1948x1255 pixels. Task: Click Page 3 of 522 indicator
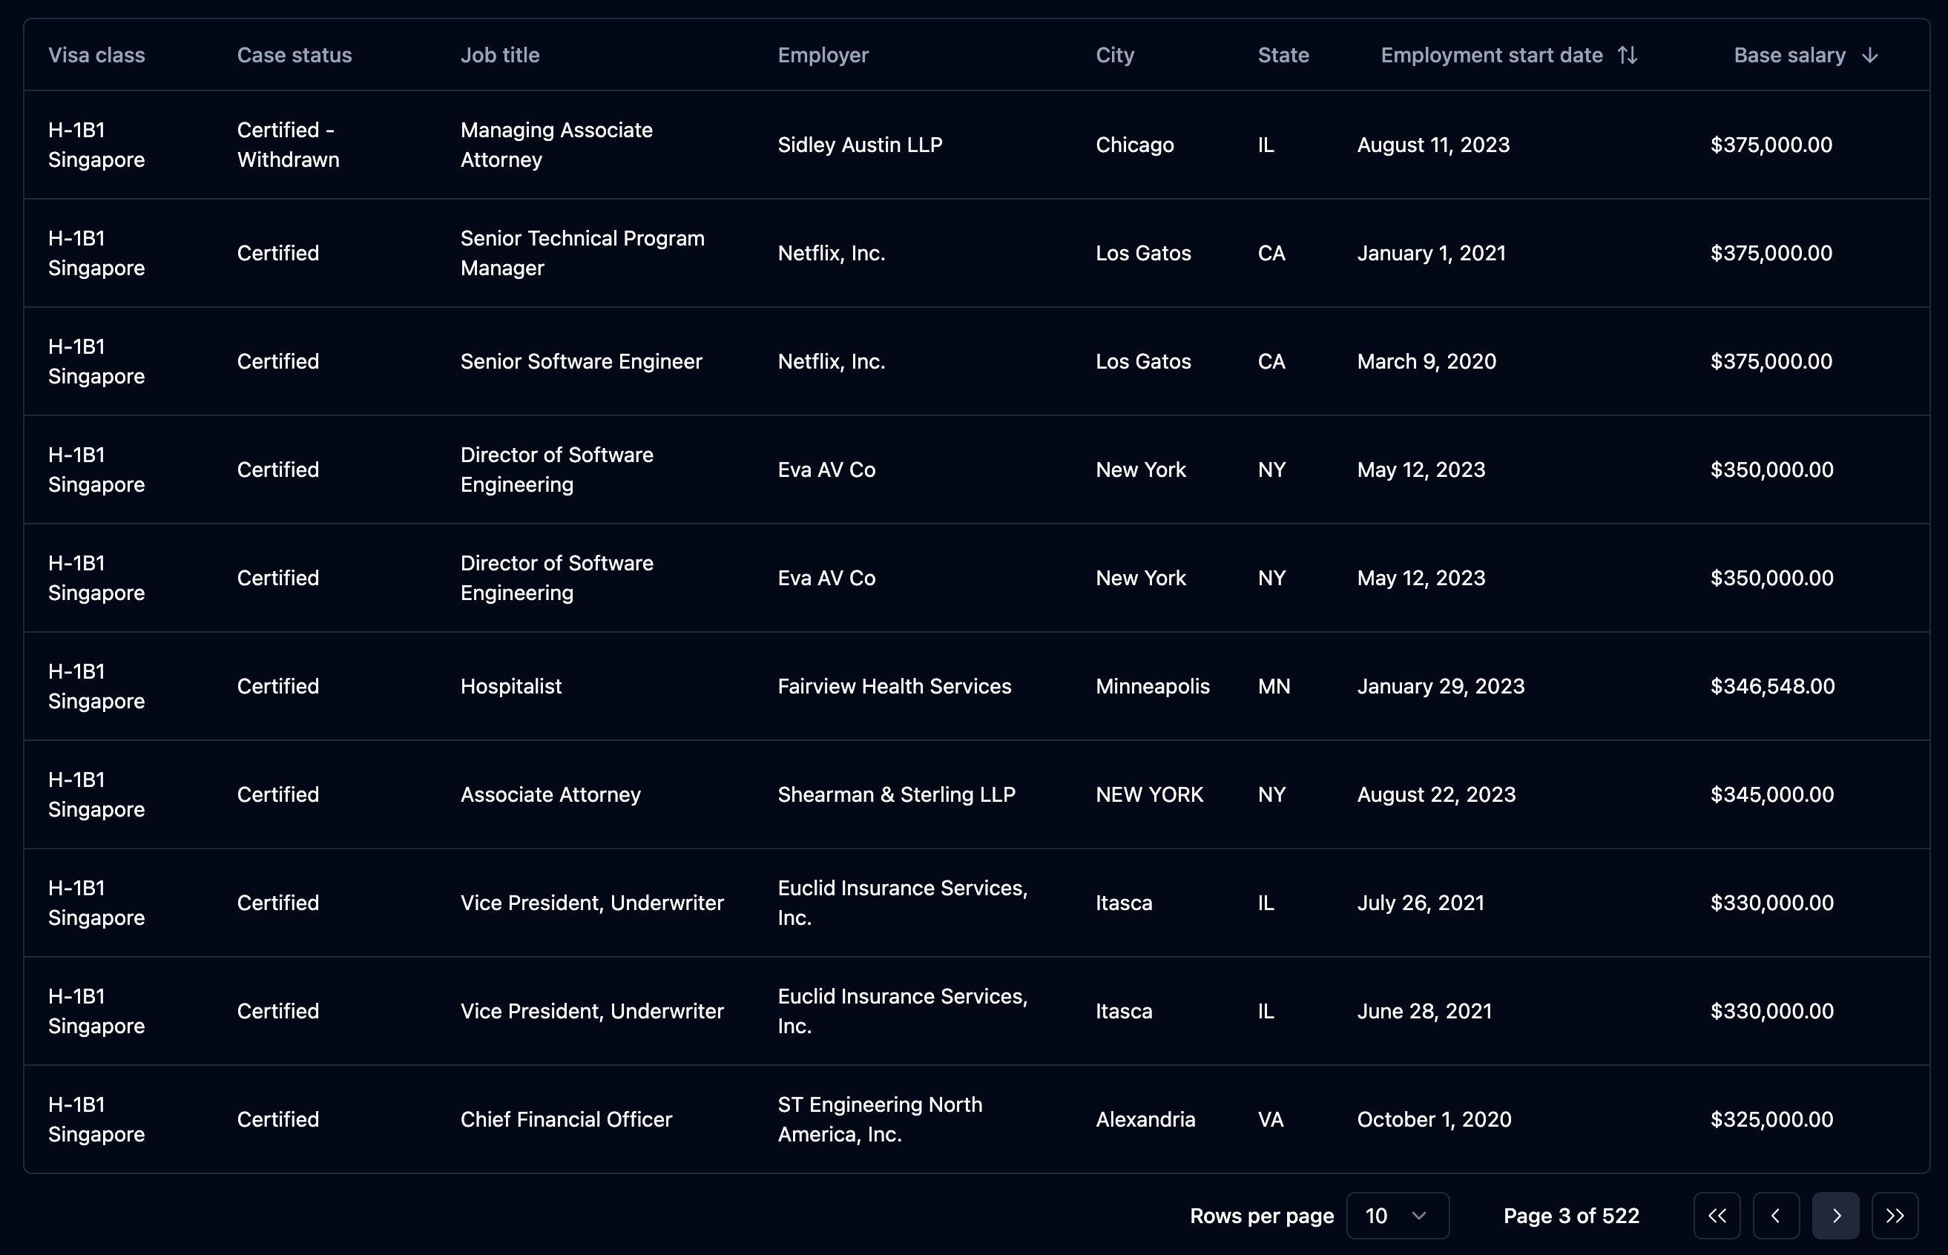pos(1570,1216)
